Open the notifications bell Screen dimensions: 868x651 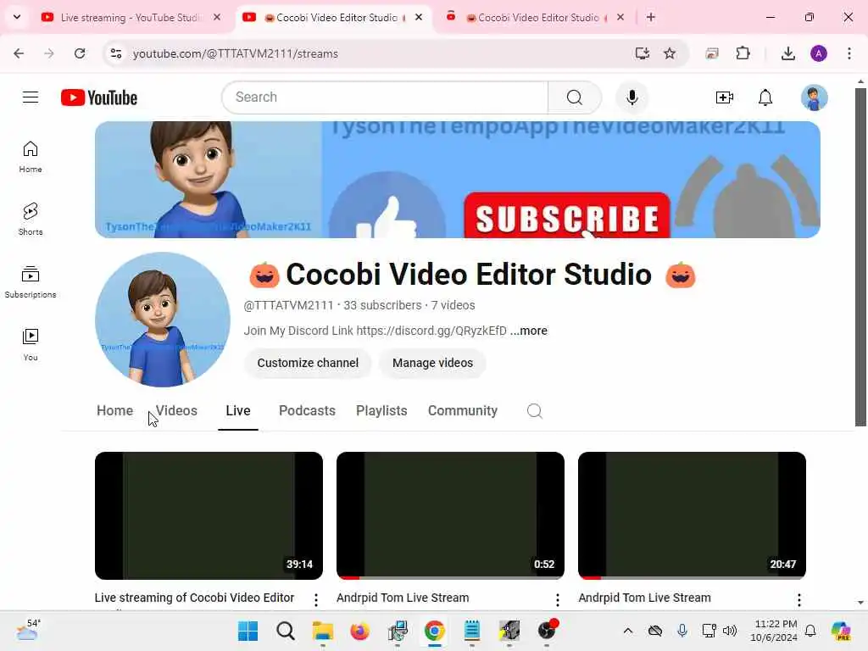[x=765, y=98]
